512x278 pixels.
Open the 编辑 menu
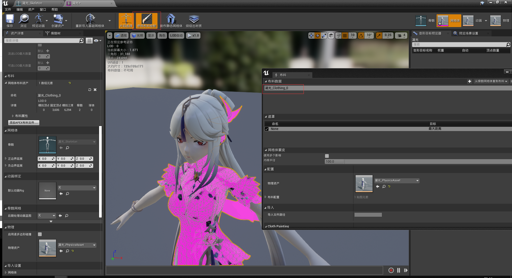tap(20, 10)
